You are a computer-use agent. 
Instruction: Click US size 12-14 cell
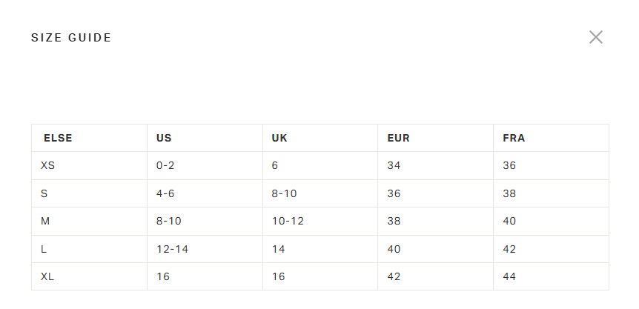pos(172,249)
